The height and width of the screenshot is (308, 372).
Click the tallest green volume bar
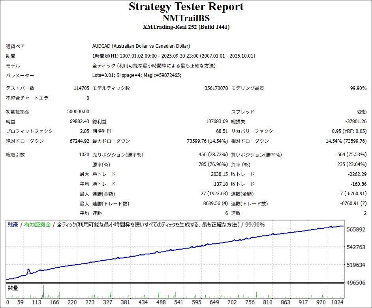point(43,291)
